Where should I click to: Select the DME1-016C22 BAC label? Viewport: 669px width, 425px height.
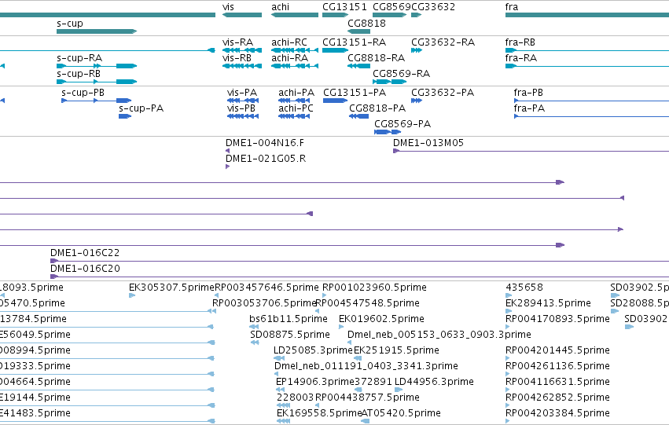(85, 253)
